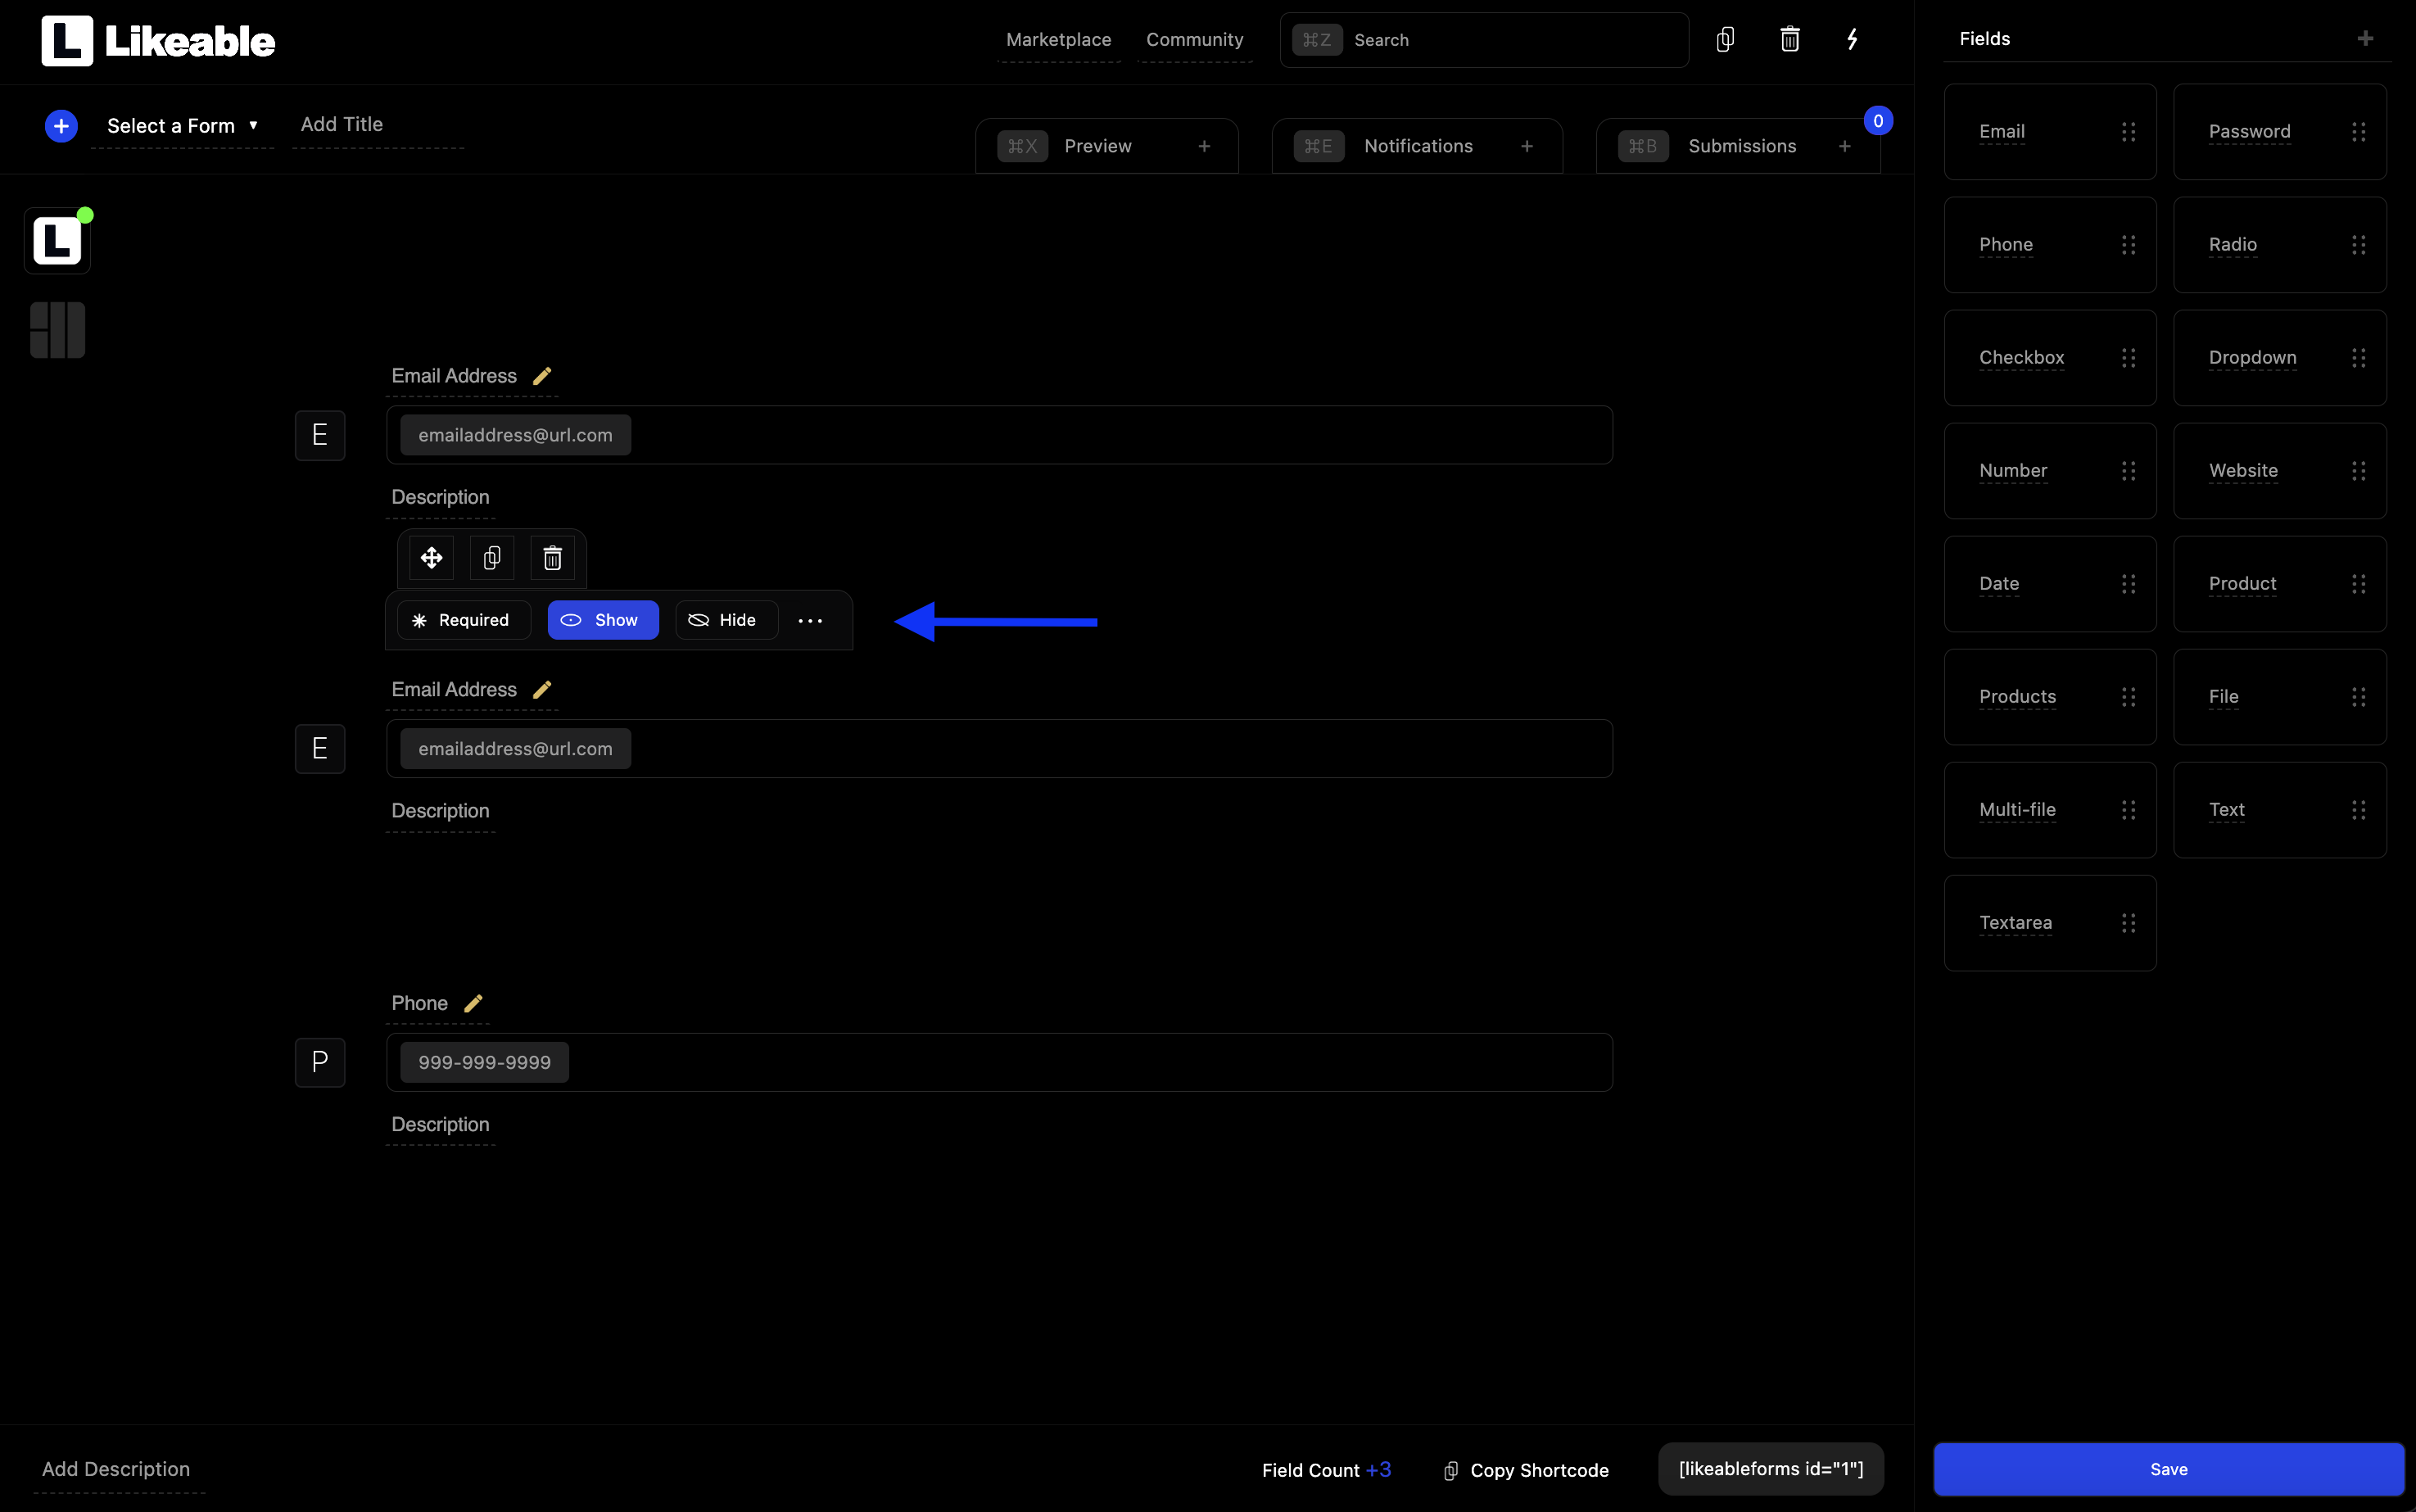Open the Submissions panel

click(1742, 145)
